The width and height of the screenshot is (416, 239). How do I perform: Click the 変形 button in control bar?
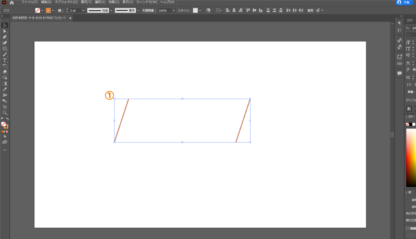[310, 10]
